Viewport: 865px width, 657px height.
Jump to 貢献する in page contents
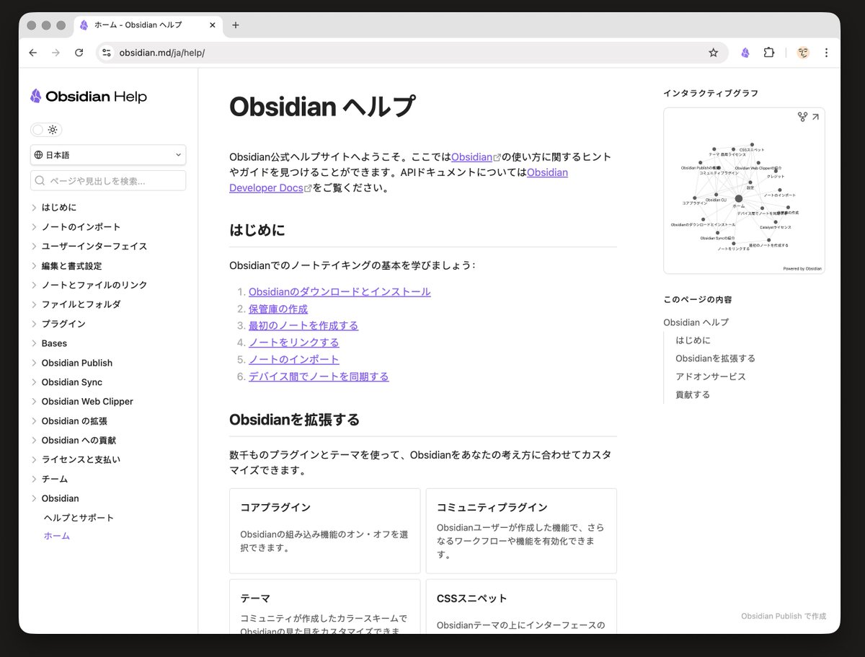click(x=693, y=394)
